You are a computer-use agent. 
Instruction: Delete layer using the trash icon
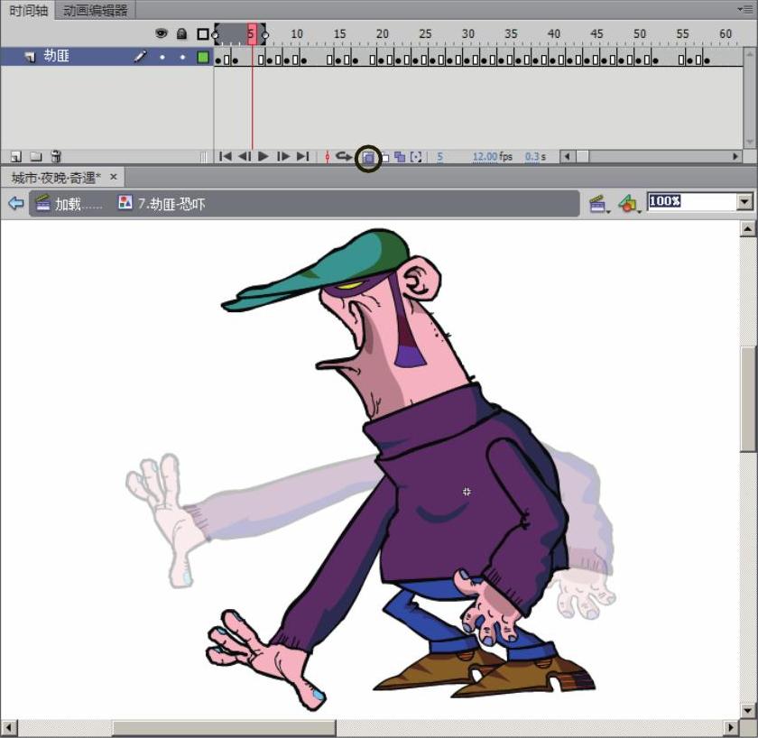(x=56, y=157)
